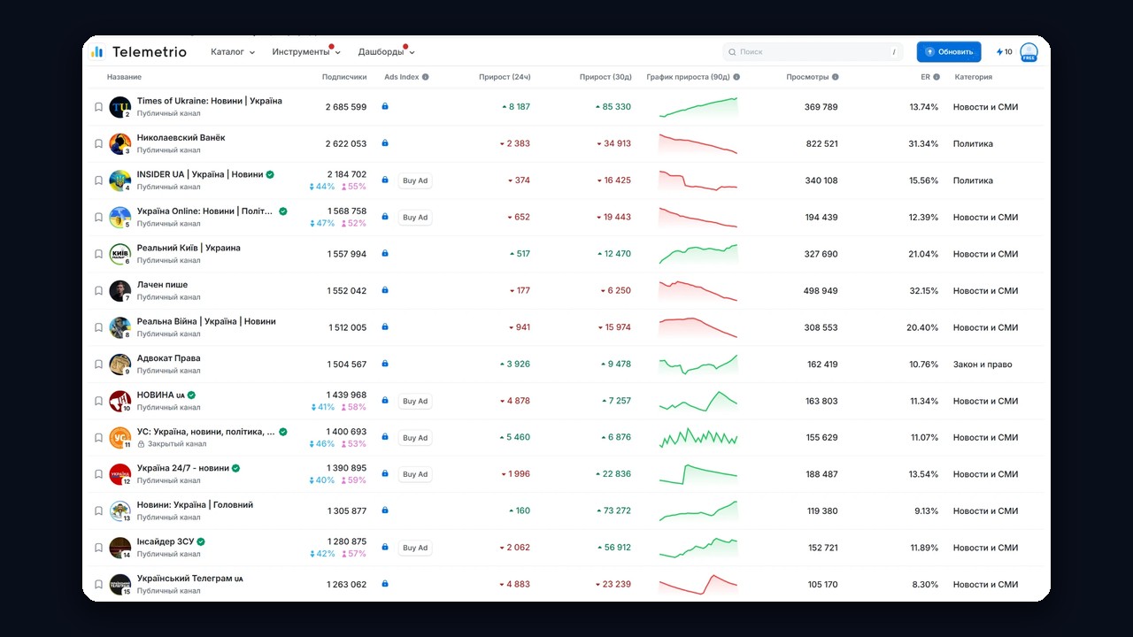Image resolution: width=1133 pixels, height=637 pixels.
Task: Click the lock icon in Адвокат Права row
Action: pyautogui.click(x=385, y=364)
